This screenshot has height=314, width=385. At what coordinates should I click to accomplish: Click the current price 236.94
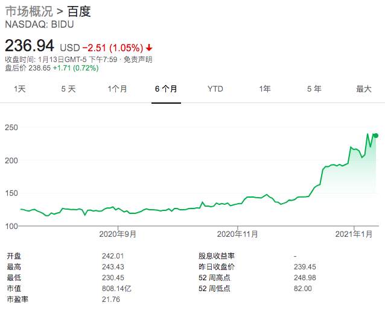(x=30, y=46)
